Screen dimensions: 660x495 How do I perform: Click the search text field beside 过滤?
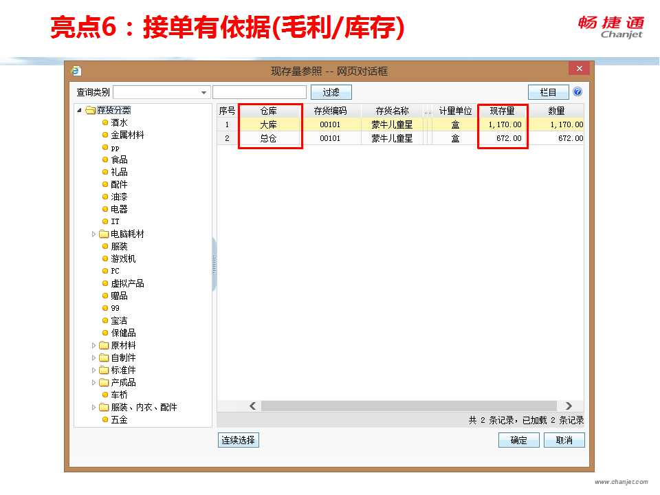(259, 92)
